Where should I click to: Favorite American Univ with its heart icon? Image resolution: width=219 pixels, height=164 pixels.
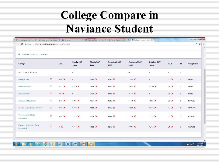(51, 87)
